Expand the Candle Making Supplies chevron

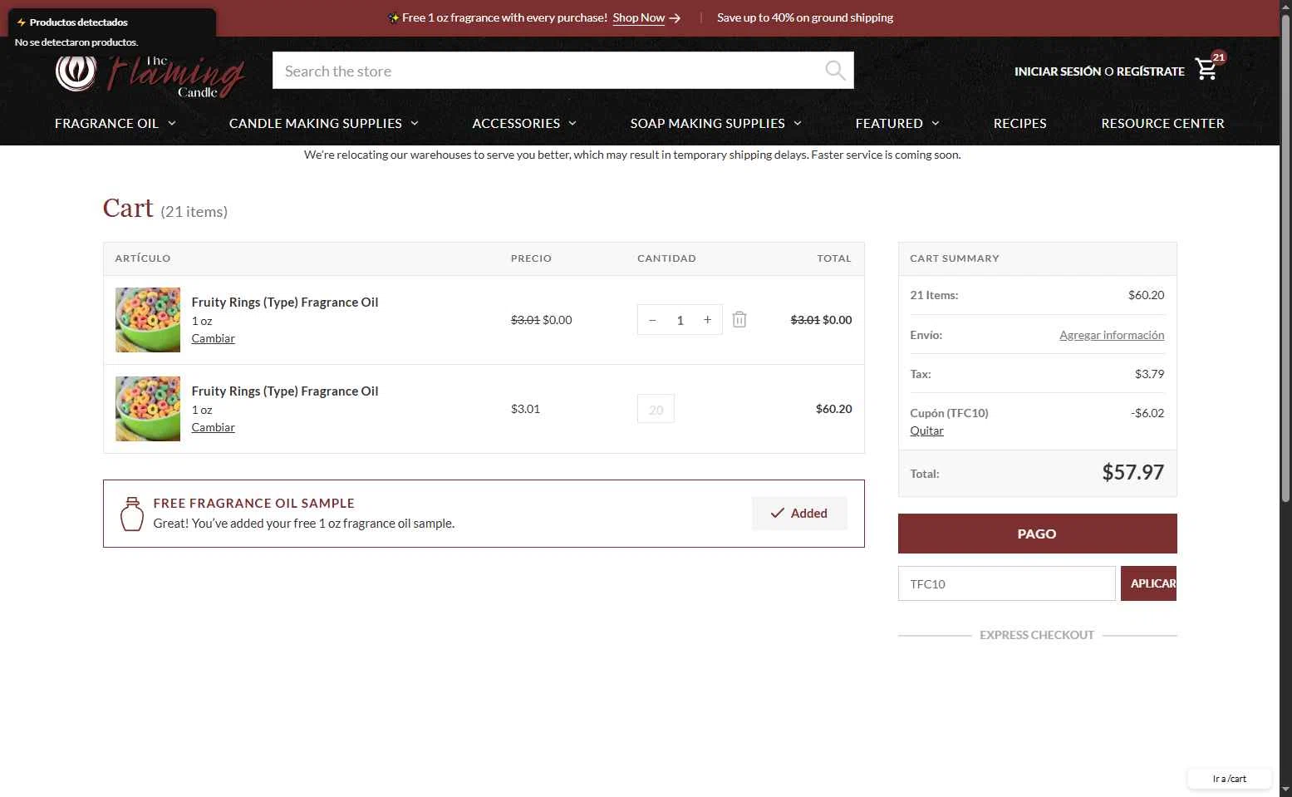415,123
